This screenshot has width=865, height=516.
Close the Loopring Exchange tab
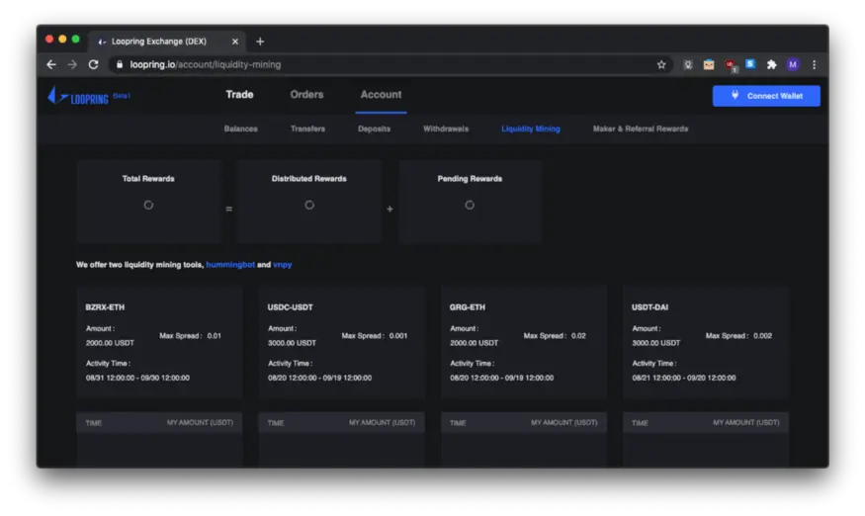click(x=235, y=42)
